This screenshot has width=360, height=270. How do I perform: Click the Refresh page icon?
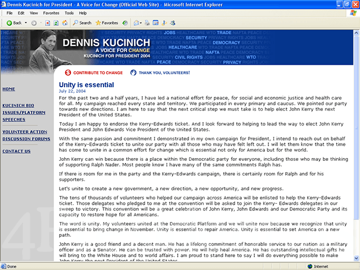56,23
